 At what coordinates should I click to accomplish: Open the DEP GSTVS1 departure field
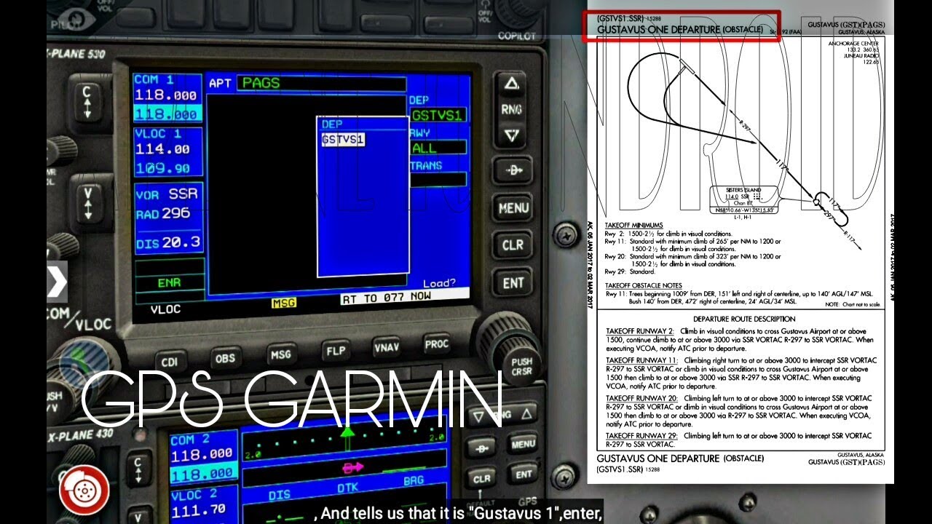[x=438, y=115]
